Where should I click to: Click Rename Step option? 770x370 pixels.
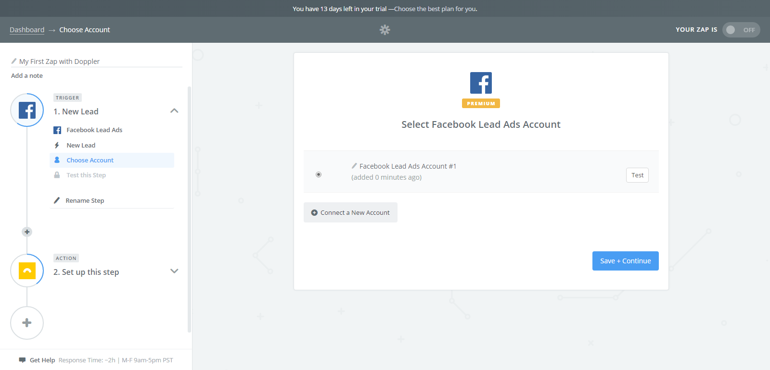85,200
